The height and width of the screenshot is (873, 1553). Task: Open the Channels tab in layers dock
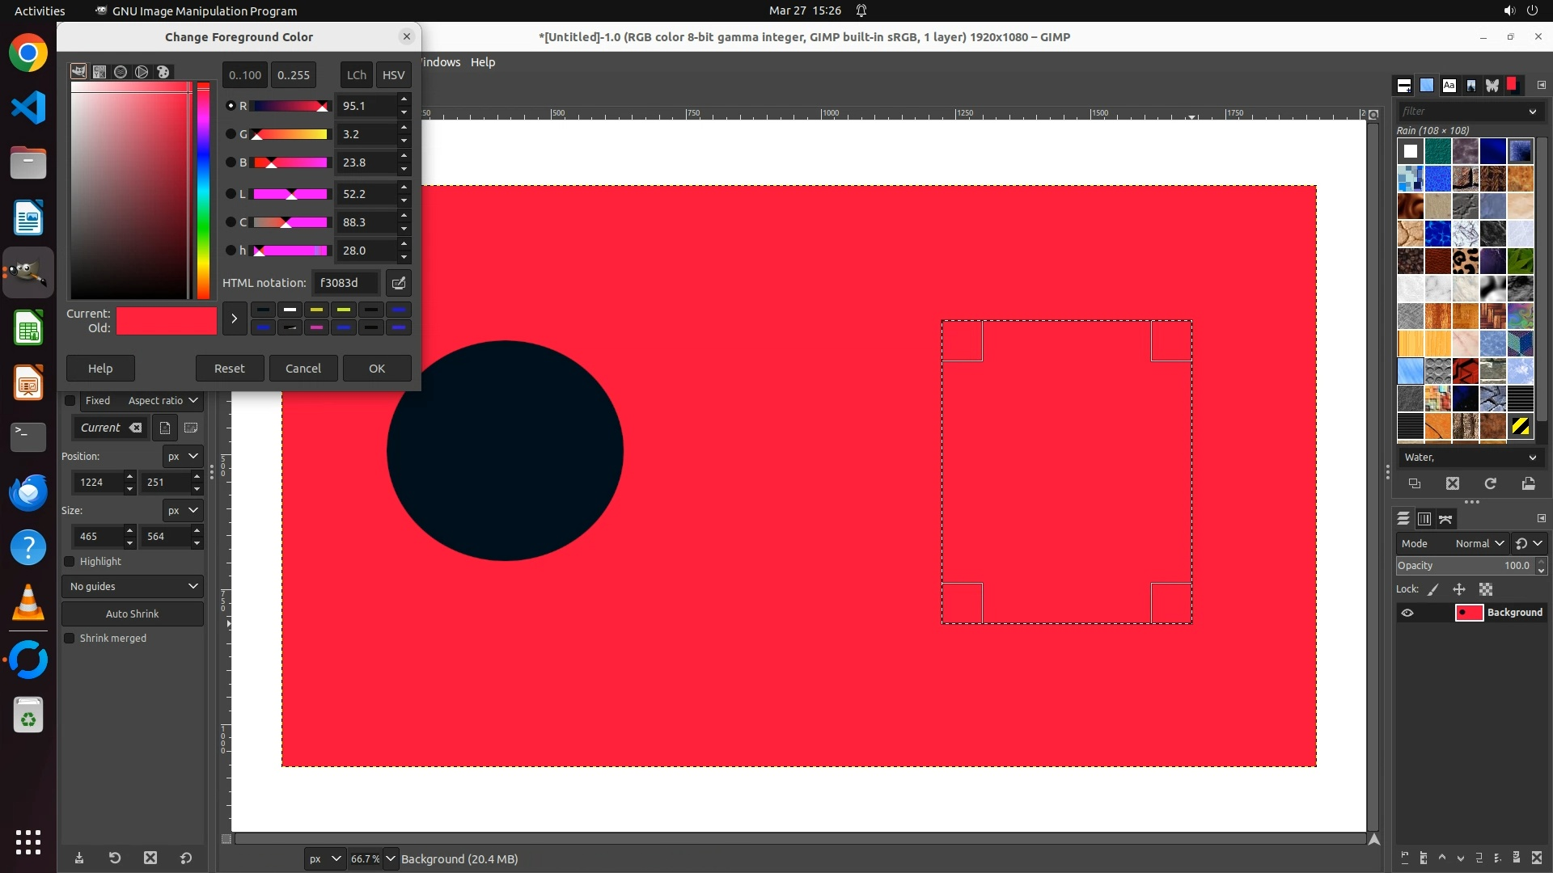(1424, 519)
